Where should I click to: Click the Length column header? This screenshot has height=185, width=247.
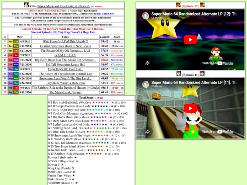tap(104, 37)
